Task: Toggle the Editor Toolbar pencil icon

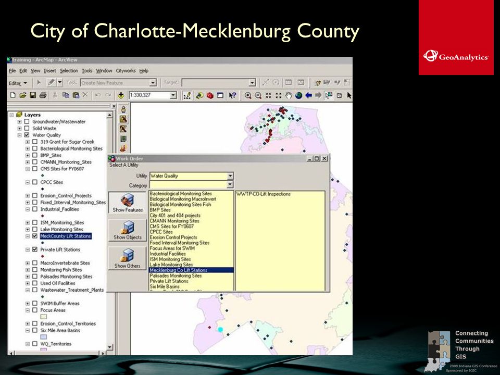Action: point(187,95)
